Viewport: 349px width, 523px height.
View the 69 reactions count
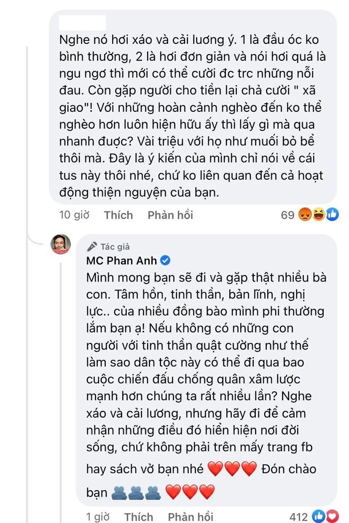pyautogui.click(x=288, y=215)
